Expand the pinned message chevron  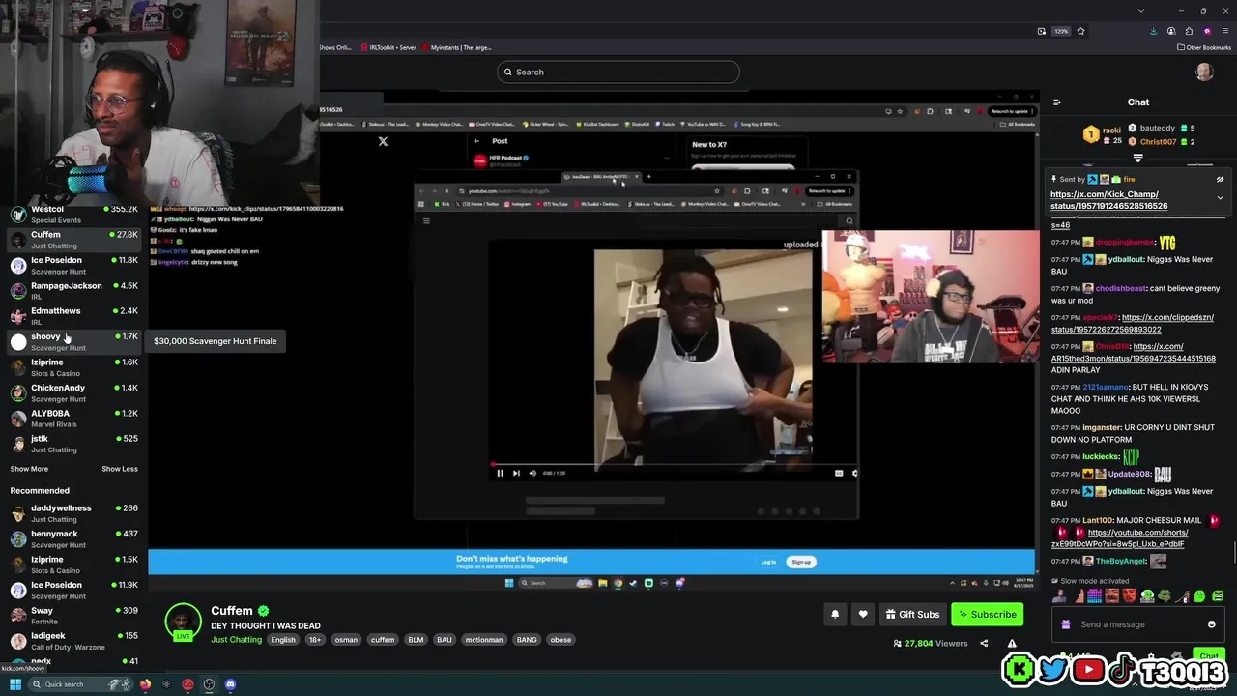click(x=1220, y=198)
